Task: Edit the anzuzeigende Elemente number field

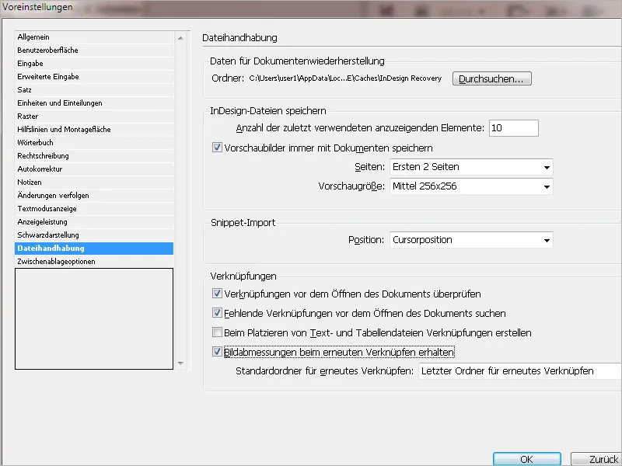Action: click(515, 127)
